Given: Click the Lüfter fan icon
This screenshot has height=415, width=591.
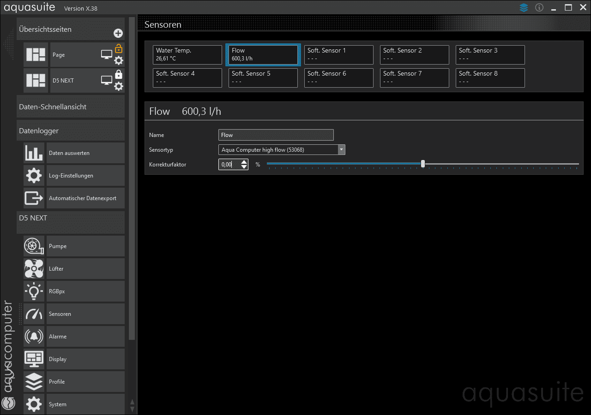Looking at the screenshot, I should pos(34,269).
